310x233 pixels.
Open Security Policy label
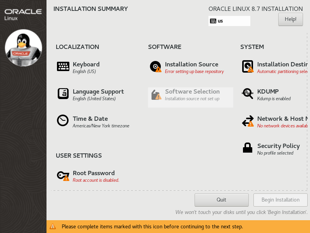[279, 146]
